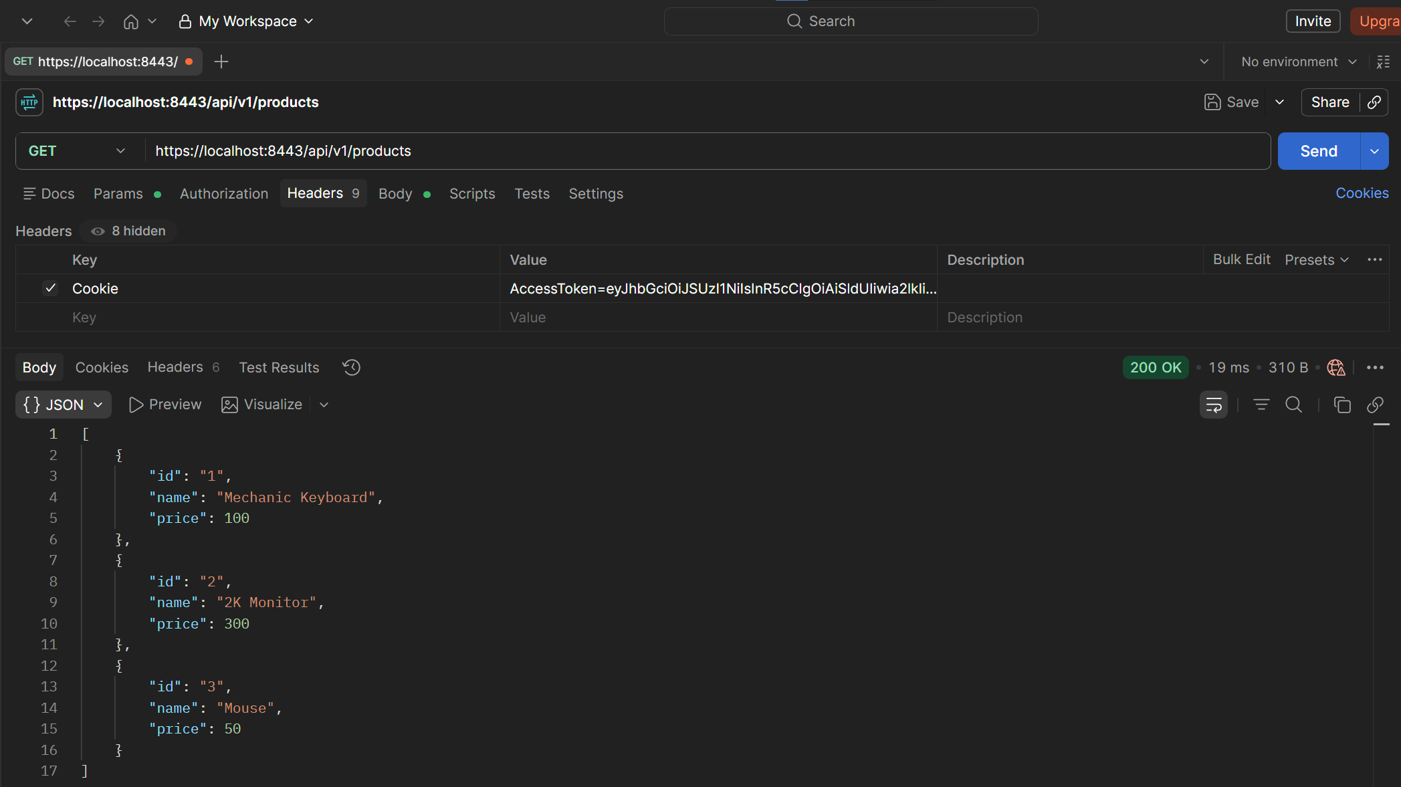This screenshot has height=787, width=1401.
Task: View the response Headers tab
Action: pyautogui.click(x=183, y=367)
